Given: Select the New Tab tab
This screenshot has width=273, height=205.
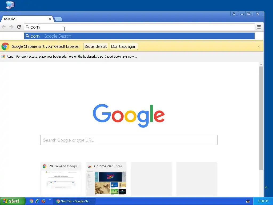Looking at the screenshot, I should [27, 19].
